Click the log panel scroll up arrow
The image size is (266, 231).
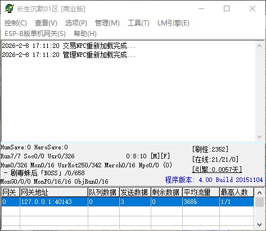pyautogui.click(x=259, y=46)
